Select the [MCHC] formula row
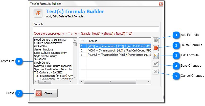This screenshot has width=205, height=106. (115, 55)
